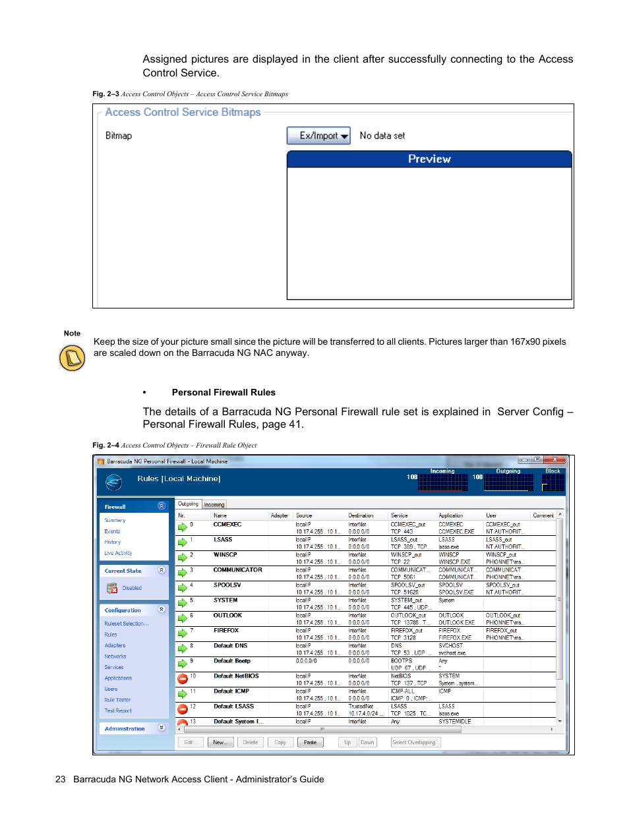Open Test Report in Configuration
Image resolution: width=629 pixels, height=814 pixels.
click(x=118, y=711)
